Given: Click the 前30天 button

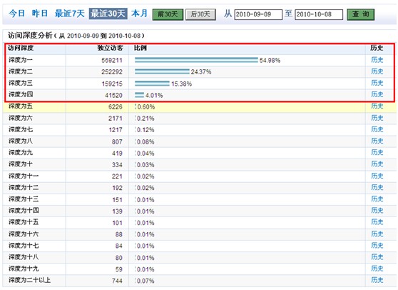Looking at the screenshot, I should [168, 14].
